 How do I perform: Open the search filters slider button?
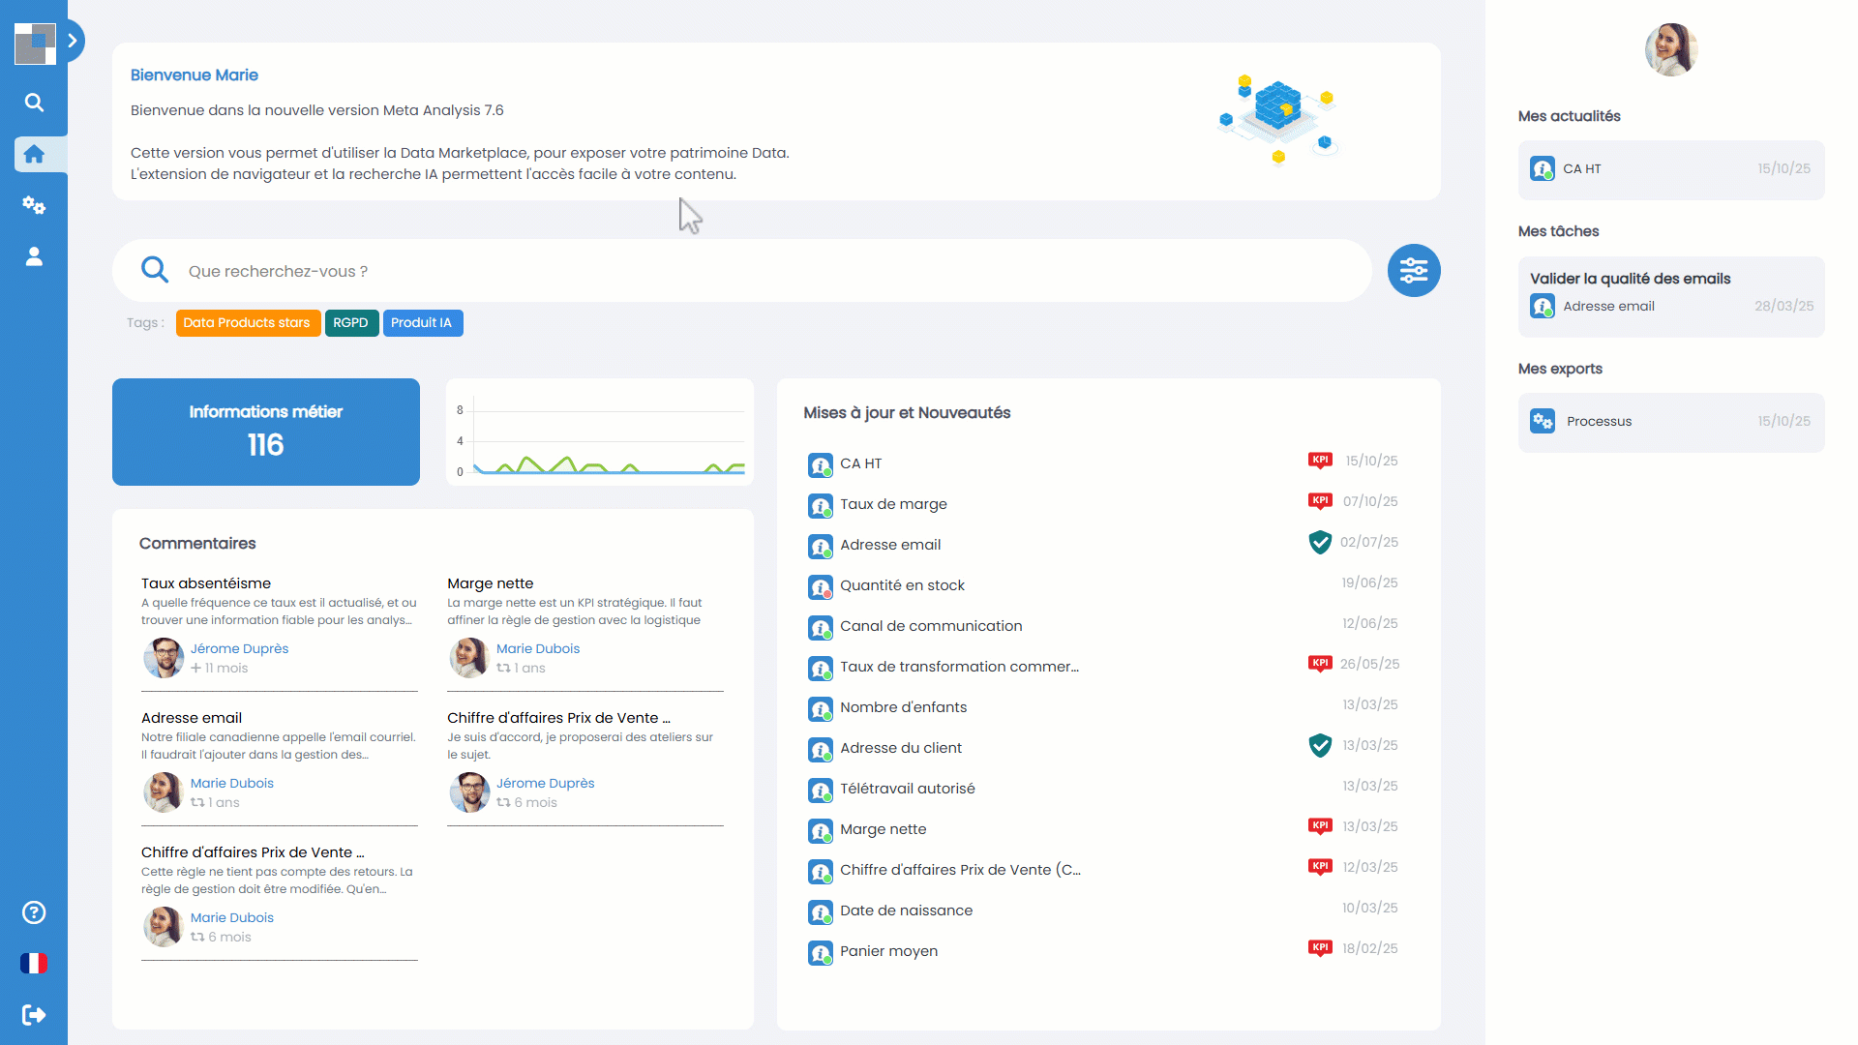(1413, 271)
